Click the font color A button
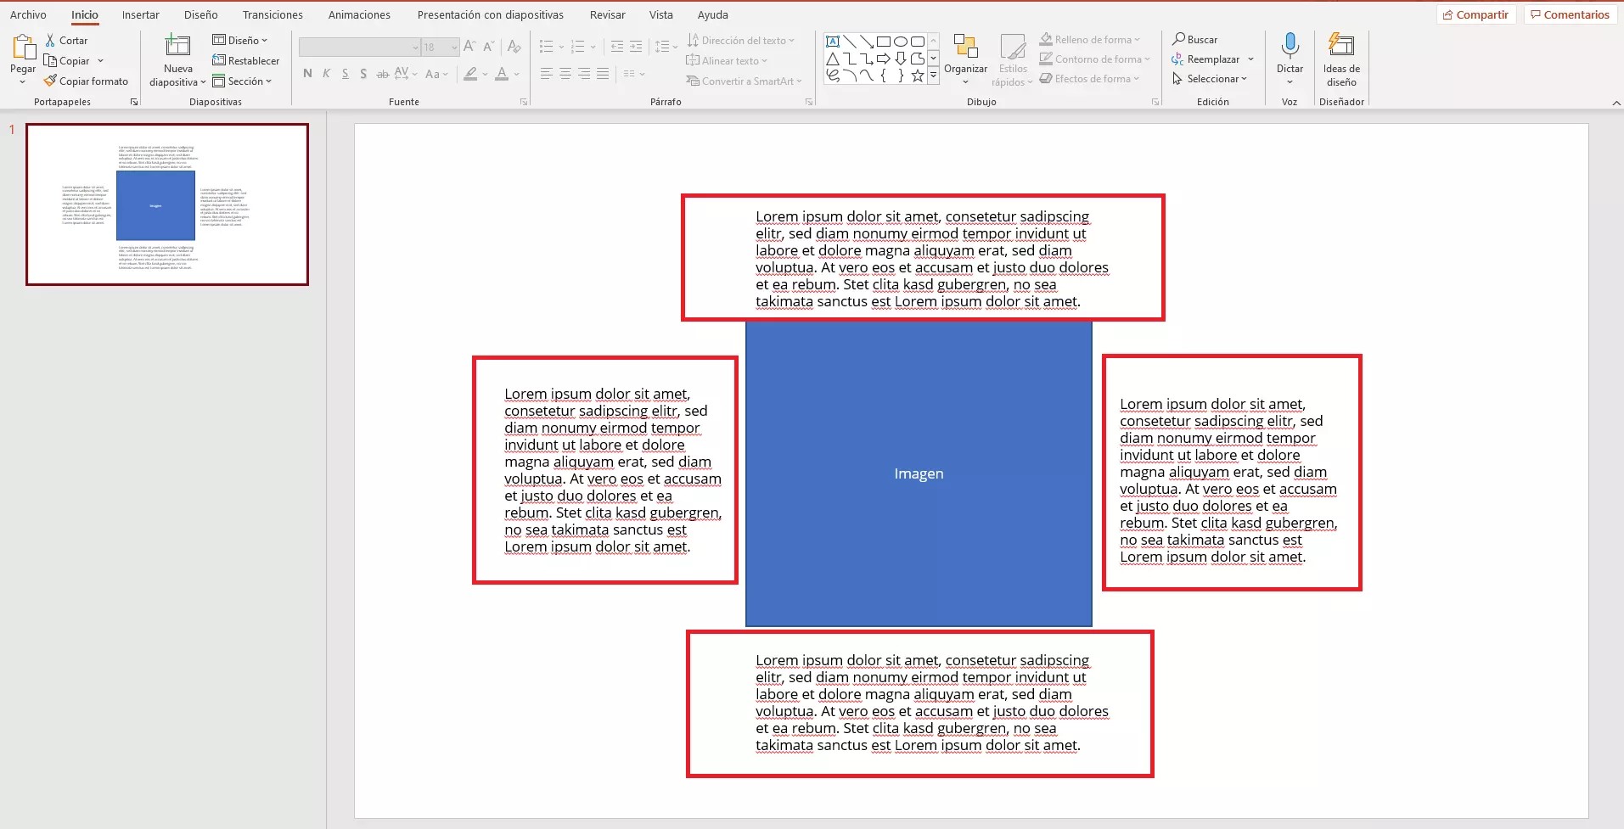Viewport: 1624px width, 829px height. point(502,74)
